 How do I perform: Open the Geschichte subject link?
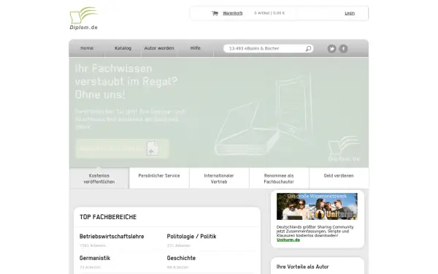click(181, 258)
